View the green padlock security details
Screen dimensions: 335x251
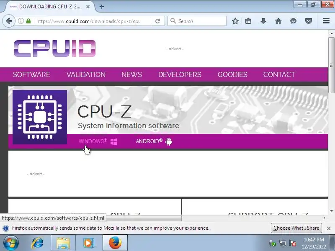[x=28, y=21]
